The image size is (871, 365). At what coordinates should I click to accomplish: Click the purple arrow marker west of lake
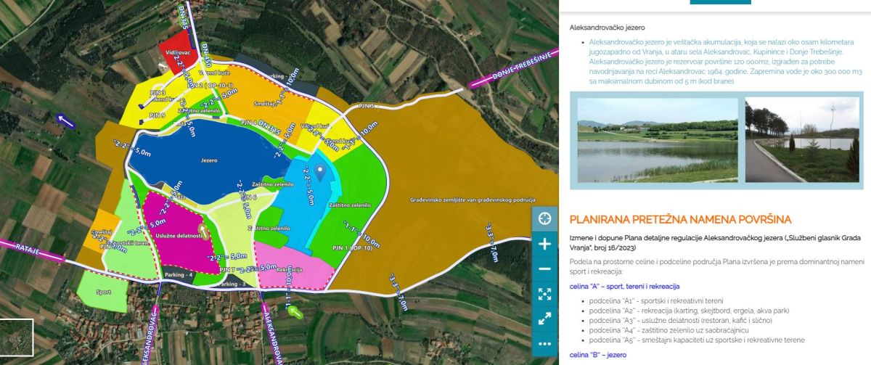(x=66, y=120)
